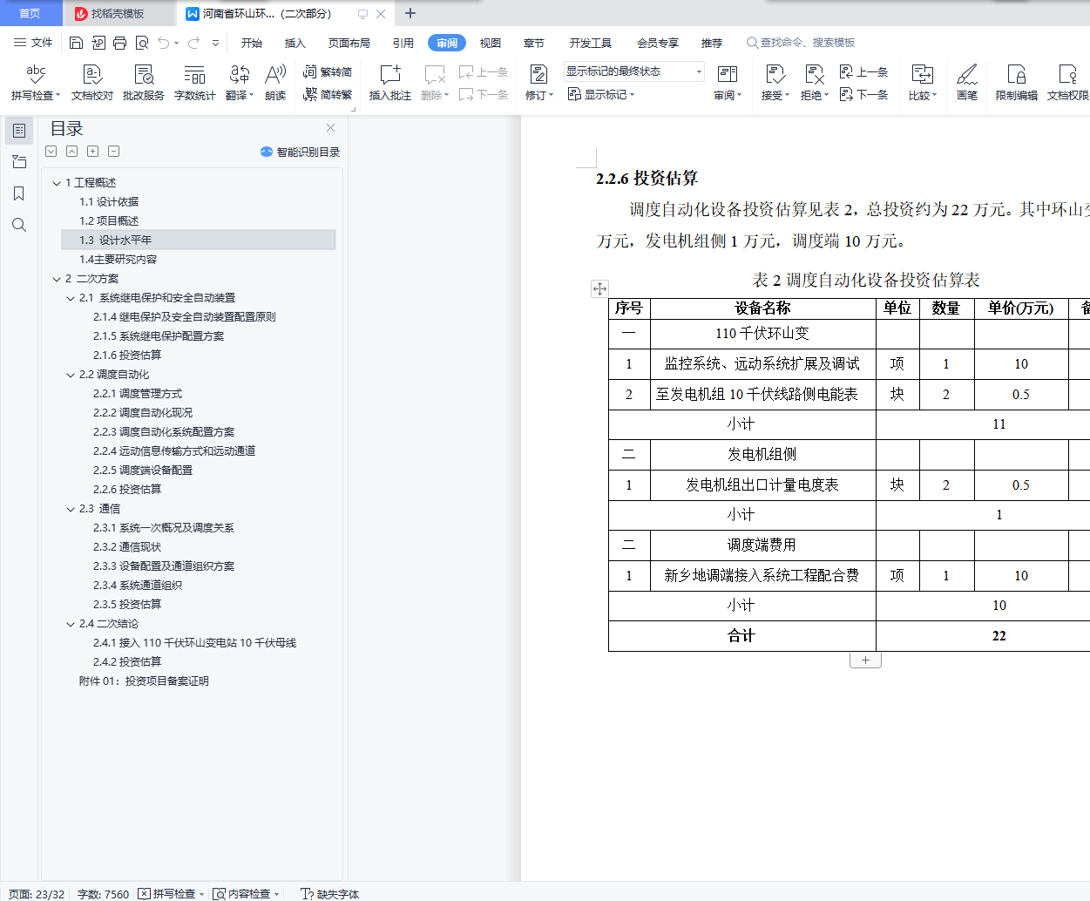Open the show markup (显示标记) dropdown
Viewport: 1090px width, 901px height.
click(601, 94)
